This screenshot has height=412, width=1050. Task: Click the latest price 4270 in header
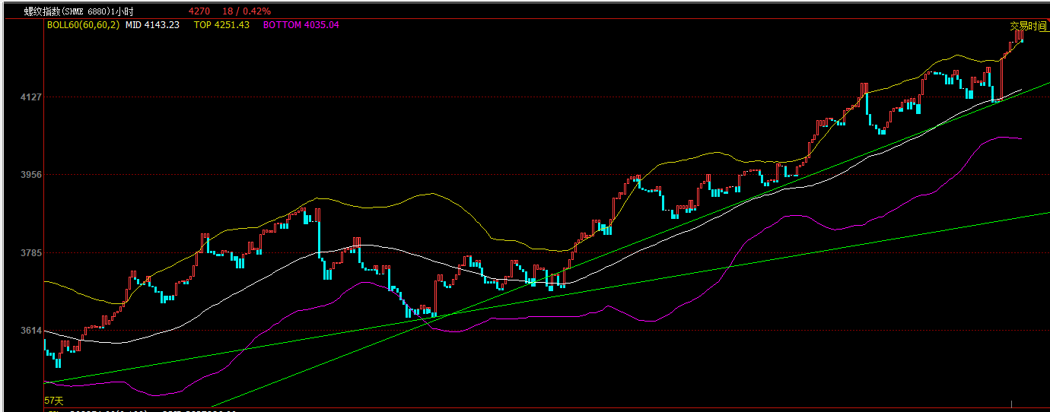[199, 11]
